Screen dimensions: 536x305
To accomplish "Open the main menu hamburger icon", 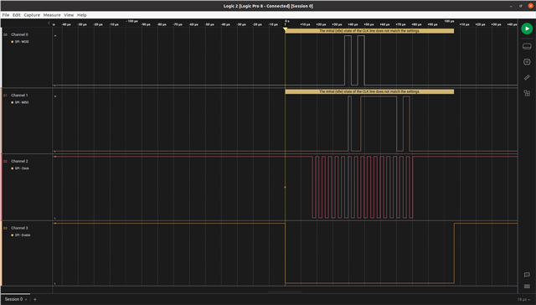I will [x=527, y=287].
